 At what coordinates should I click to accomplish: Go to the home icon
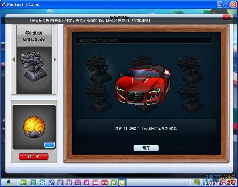(x=42, y=182)
